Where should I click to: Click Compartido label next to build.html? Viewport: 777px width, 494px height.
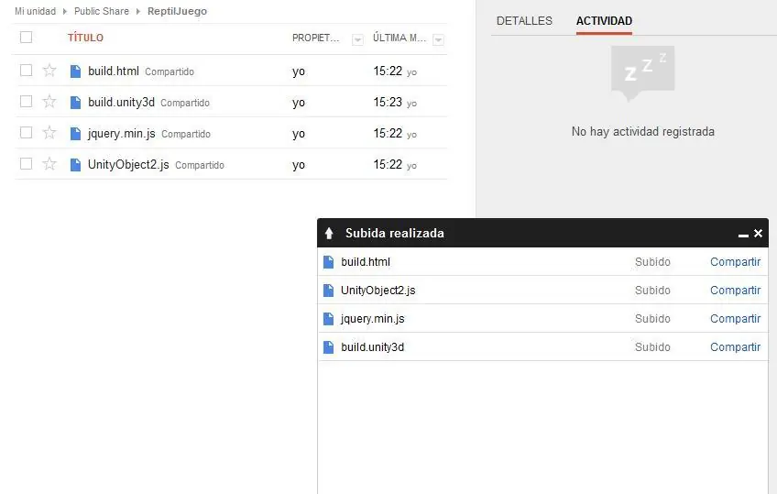(x=170, y=71)
